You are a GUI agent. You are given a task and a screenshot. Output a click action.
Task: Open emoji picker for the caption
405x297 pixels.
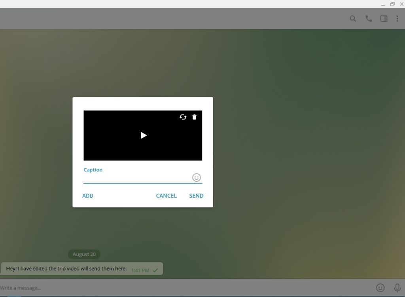(196, 177)
